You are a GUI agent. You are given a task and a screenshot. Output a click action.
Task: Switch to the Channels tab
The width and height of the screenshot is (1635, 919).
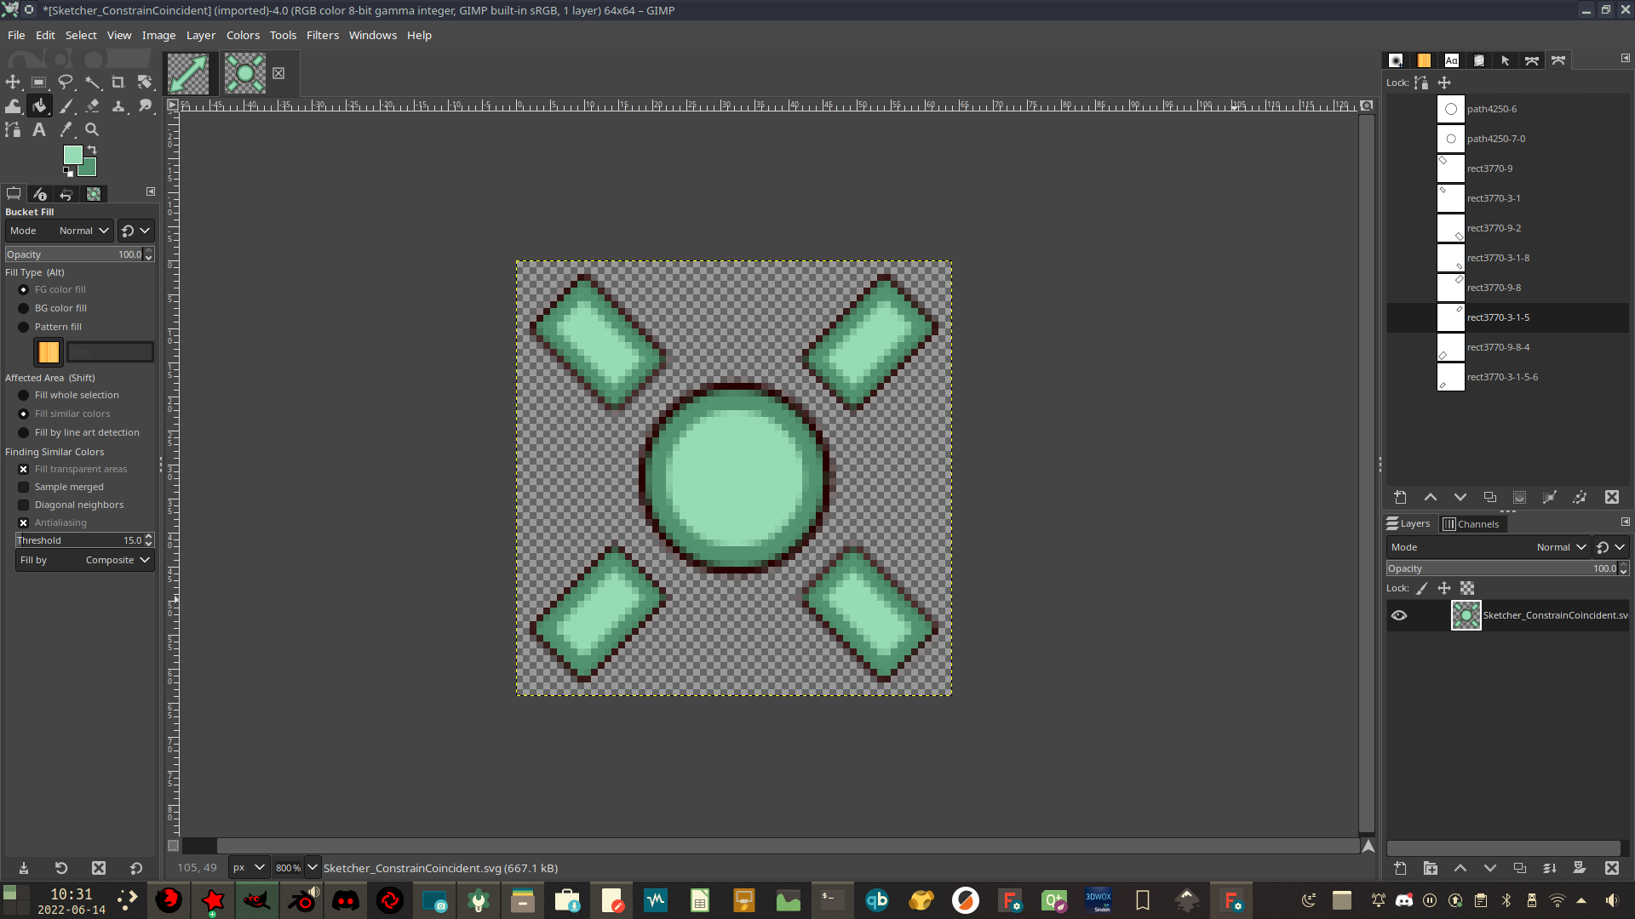click(x=1471, y=524)
